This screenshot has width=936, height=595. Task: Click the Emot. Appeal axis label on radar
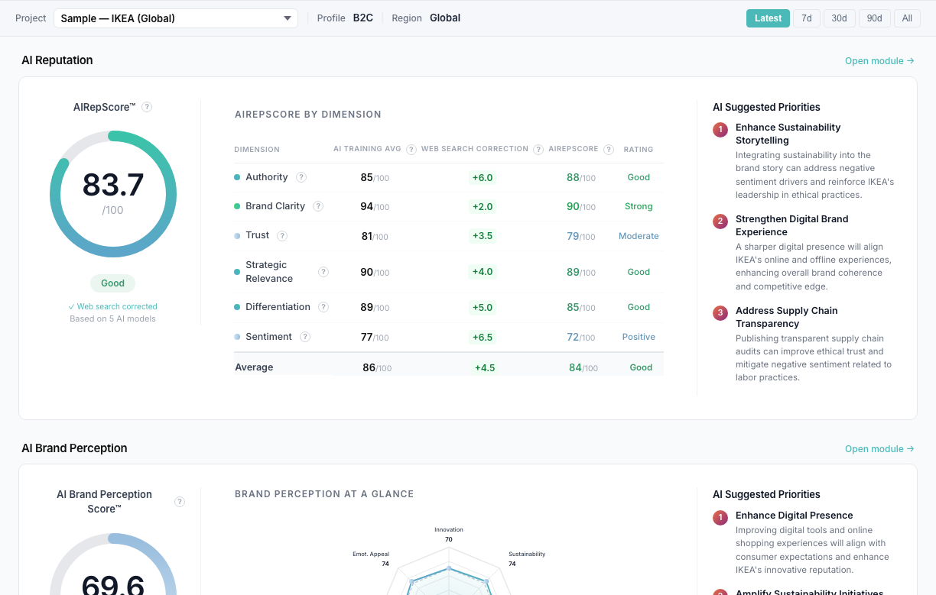[x=371, y=554]
